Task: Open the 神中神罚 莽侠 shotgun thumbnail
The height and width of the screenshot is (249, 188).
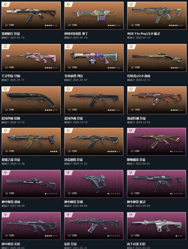Action: click(31, 184)
